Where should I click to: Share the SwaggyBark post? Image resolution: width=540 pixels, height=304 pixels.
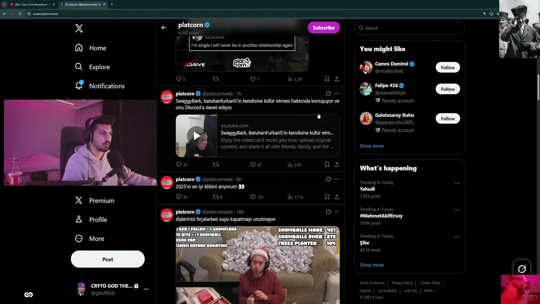tap(337, 165)
